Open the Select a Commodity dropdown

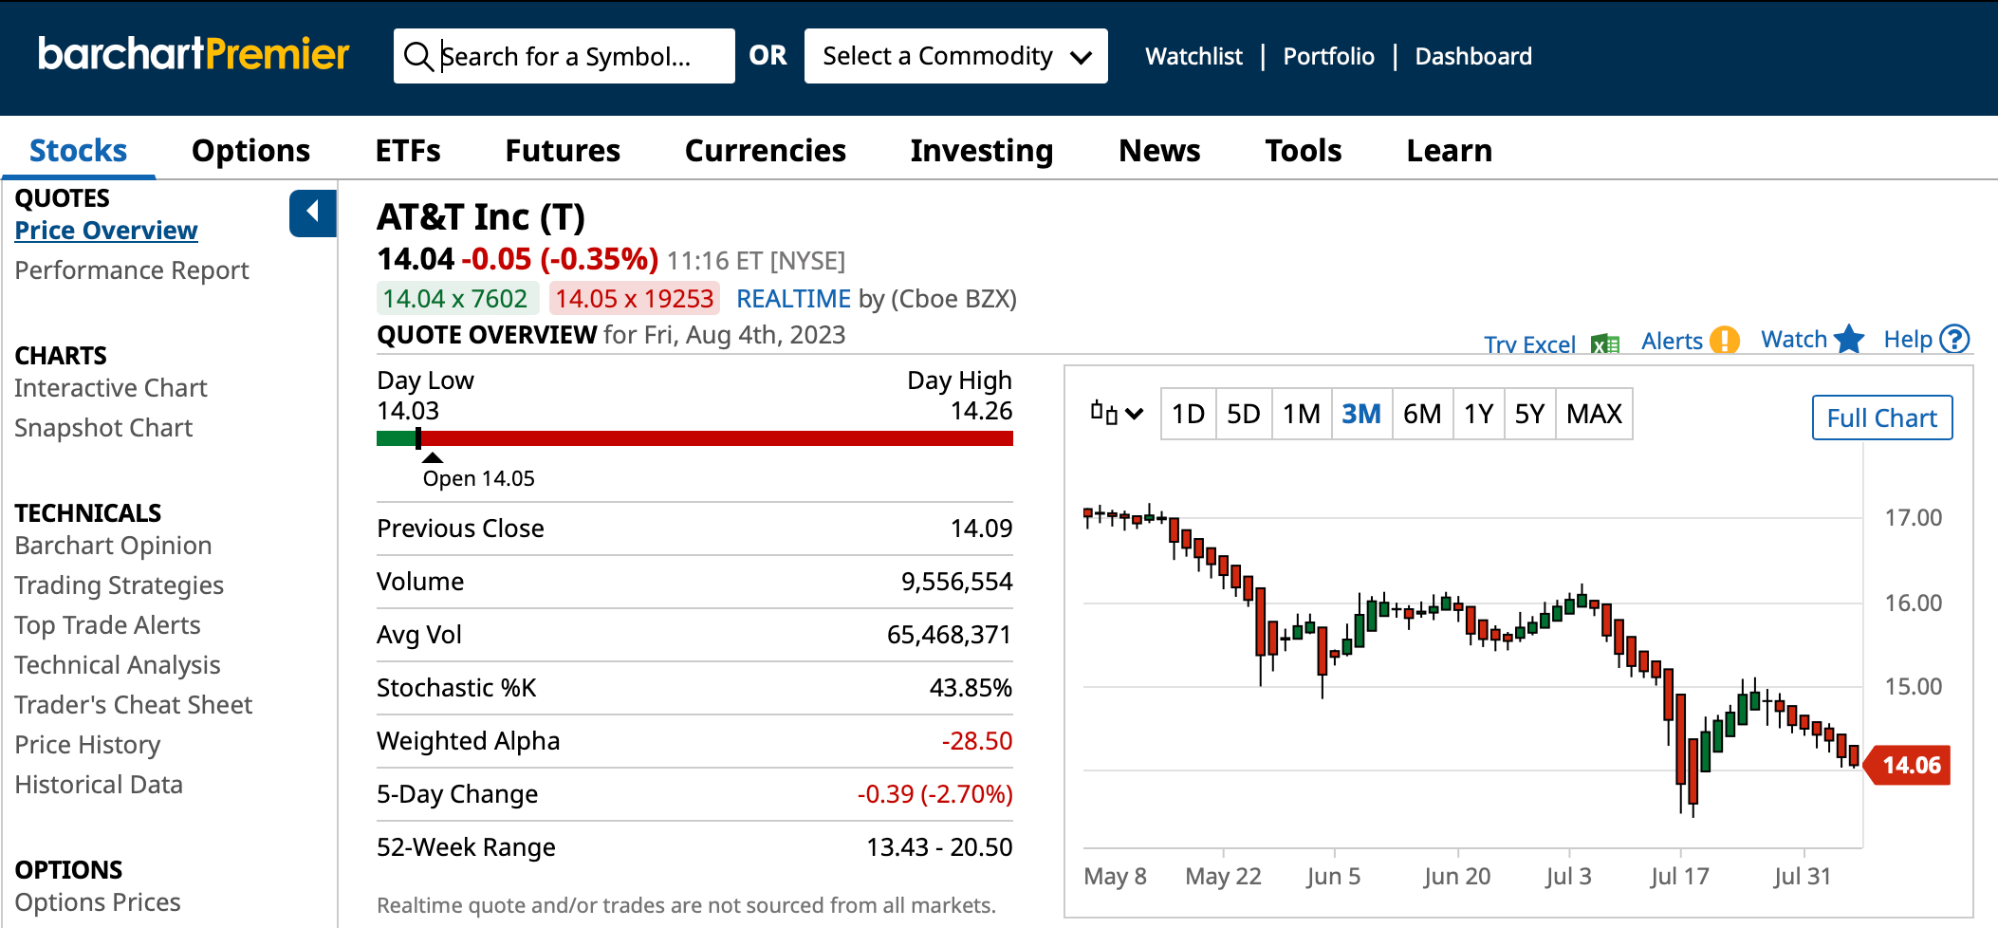coord(955,56)
